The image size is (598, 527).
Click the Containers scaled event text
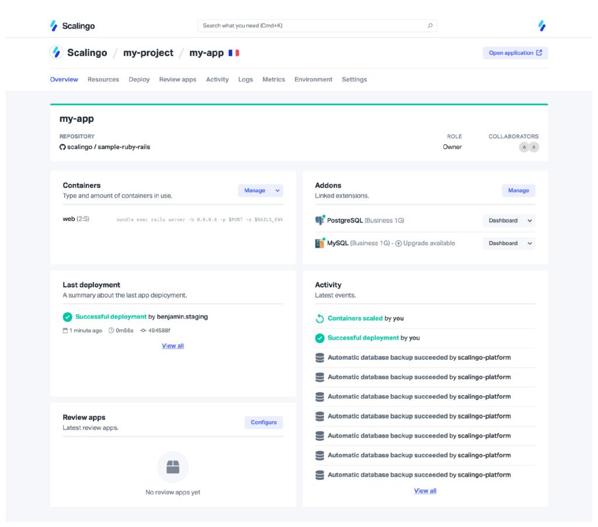pyautogui.click(x=355, y=318)
